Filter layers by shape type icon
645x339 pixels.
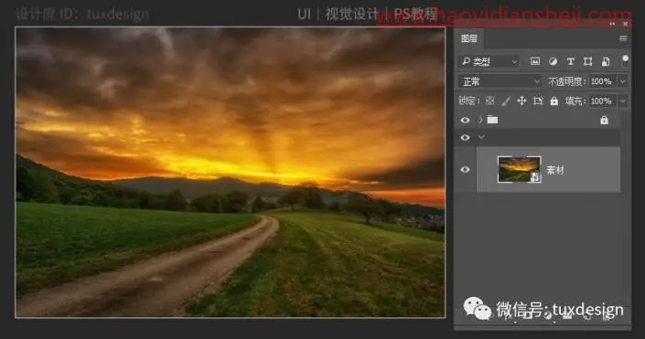[588, 61]
